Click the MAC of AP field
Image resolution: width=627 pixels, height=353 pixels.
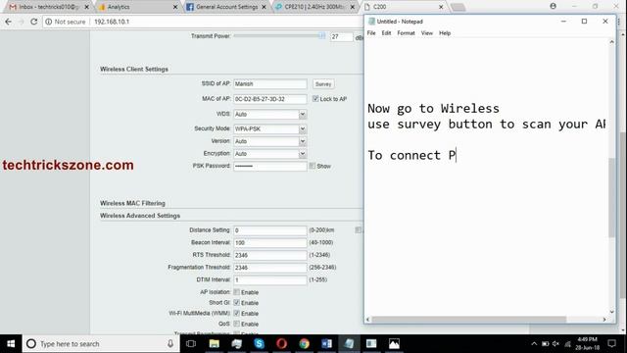270,99
